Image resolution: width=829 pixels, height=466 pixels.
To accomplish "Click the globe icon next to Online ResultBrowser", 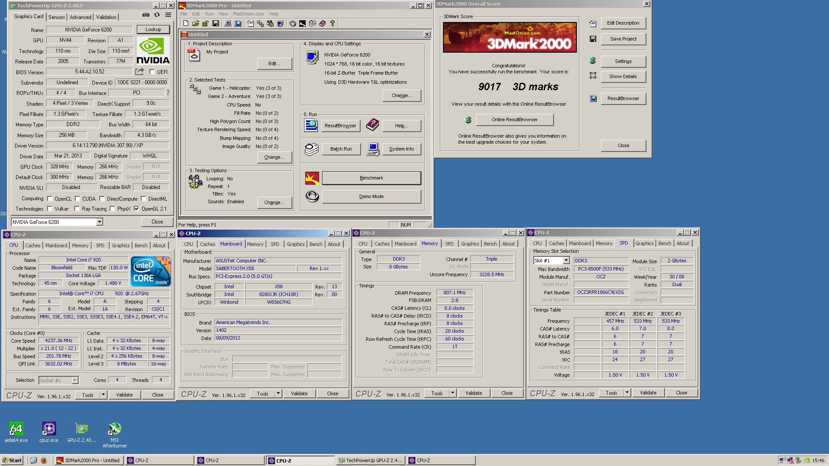I will point(468,120).
